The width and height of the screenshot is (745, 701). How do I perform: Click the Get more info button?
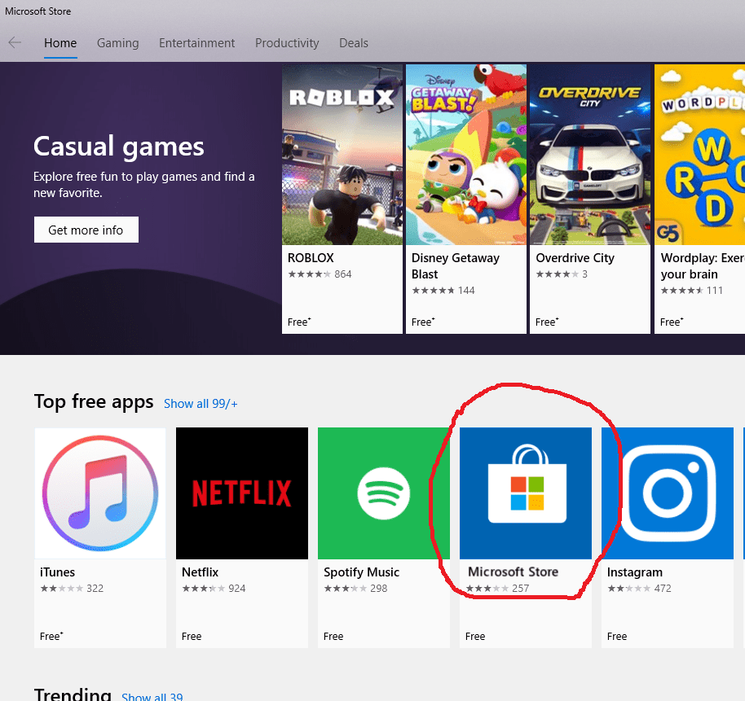(x=86, y=230)
